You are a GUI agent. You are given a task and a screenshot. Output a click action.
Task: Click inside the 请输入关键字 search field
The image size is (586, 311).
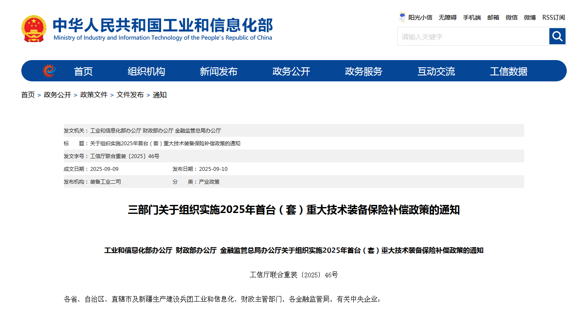point(473,37)
